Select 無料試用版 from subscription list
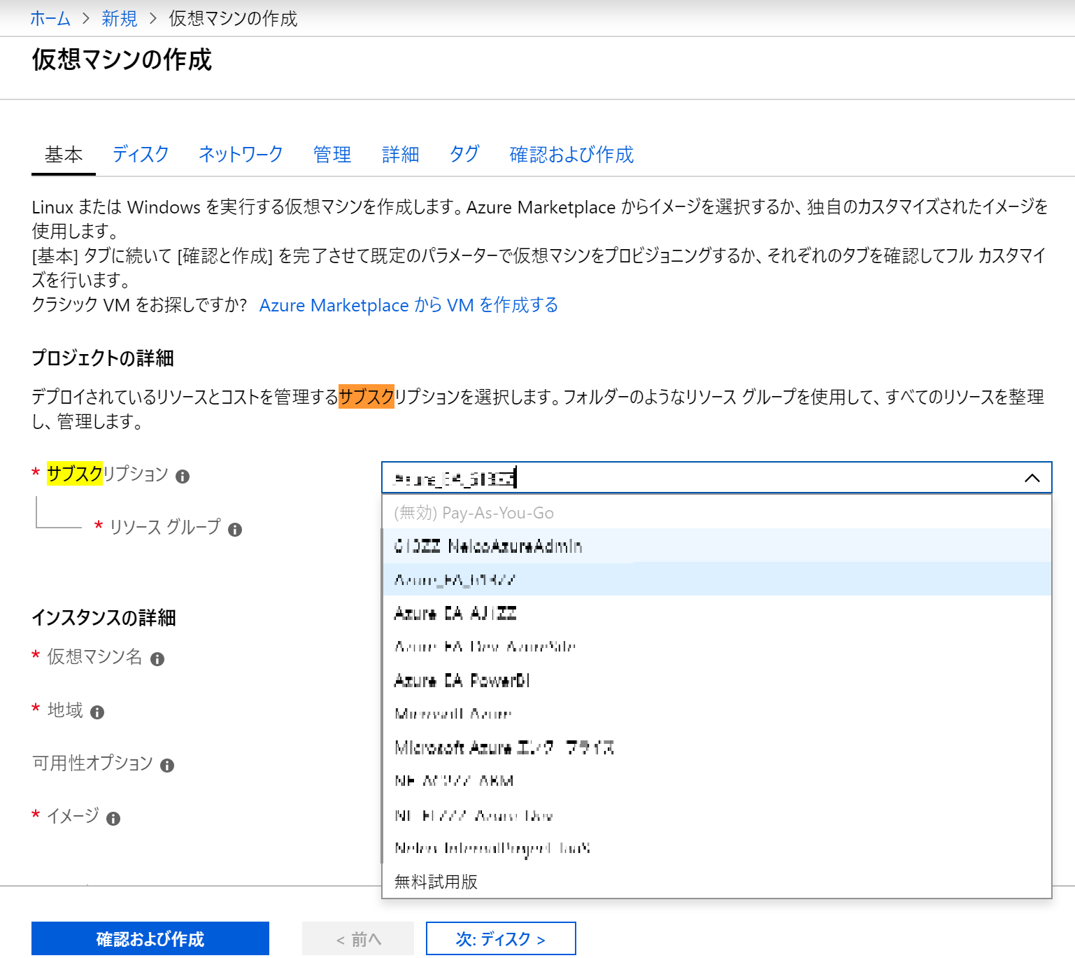The image size is (1075, 958). (436, 882)
